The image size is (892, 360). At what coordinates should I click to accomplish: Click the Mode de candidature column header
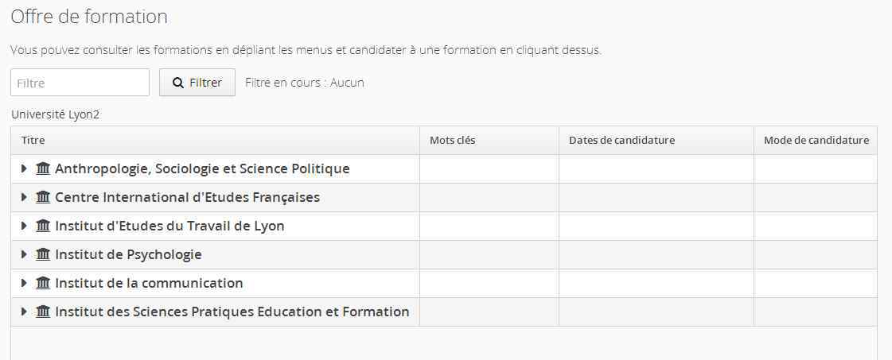tap(816, 140)
